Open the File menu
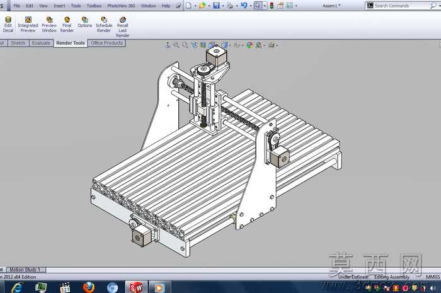The image size is (441, 293). [16, 6]
